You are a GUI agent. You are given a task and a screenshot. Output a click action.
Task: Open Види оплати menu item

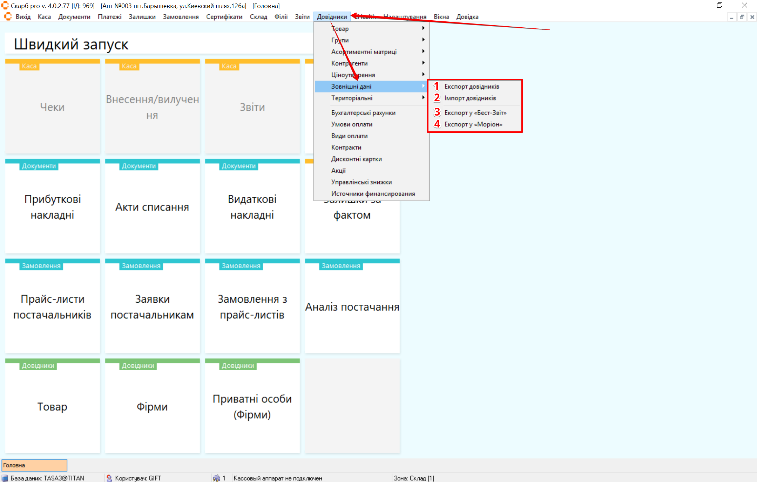(x=372, y=136)
